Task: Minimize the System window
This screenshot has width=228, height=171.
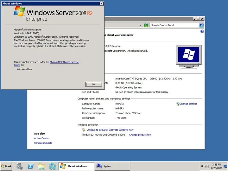Action: coord(194,19)
